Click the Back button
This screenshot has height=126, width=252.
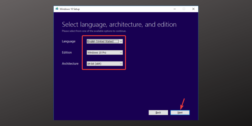pyautogui.click(x=158, y=112)
